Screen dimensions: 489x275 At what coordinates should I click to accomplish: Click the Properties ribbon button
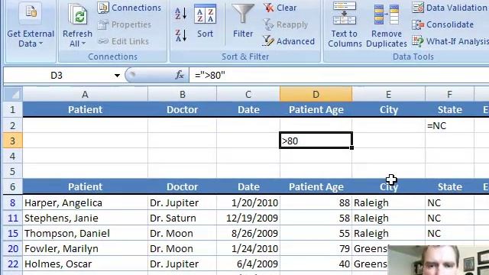(125, 24)
